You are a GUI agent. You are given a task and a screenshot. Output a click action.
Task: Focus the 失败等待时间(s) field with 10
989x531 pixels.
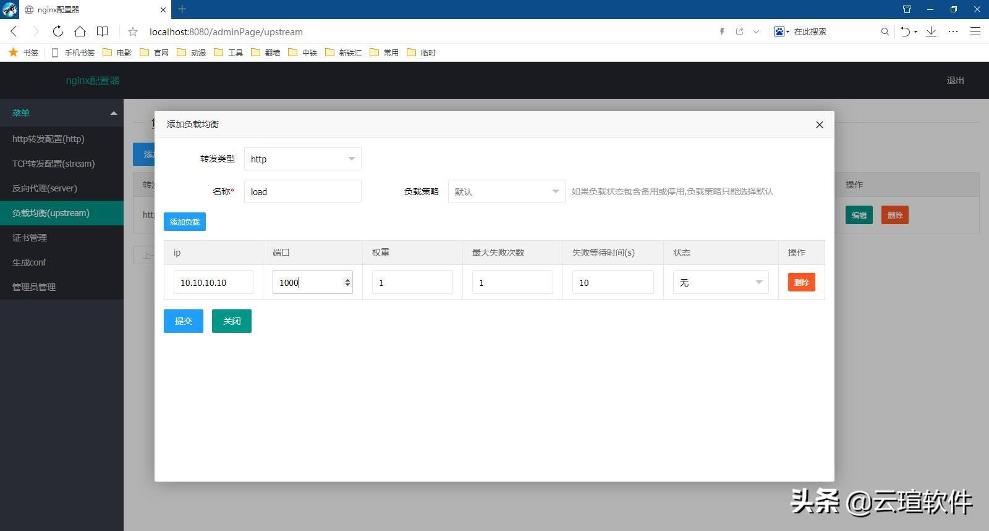tap(613, 282)
